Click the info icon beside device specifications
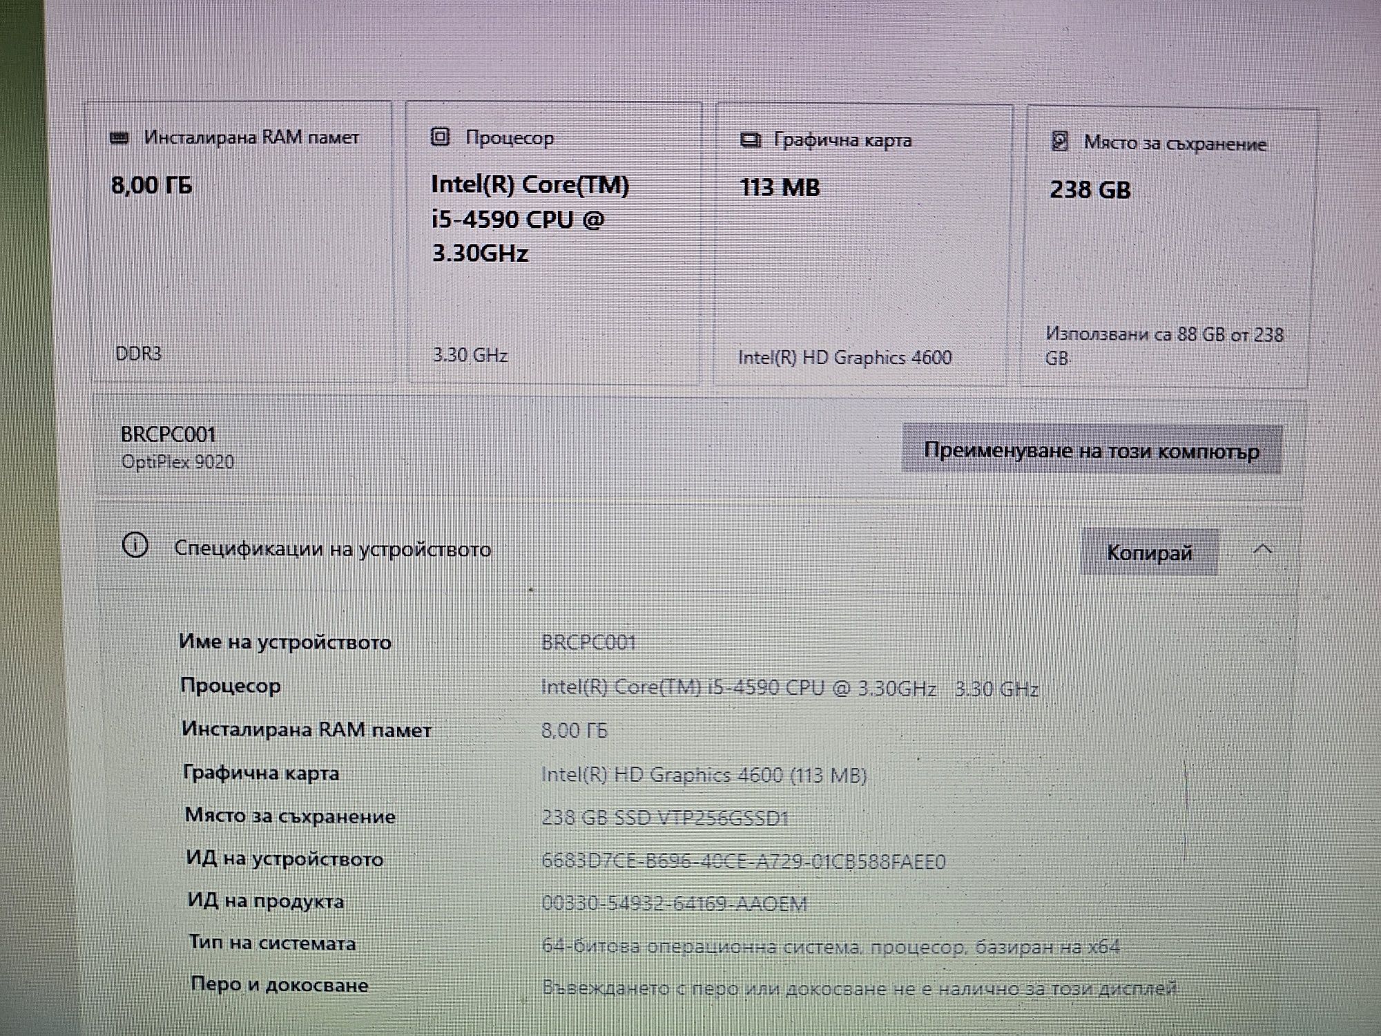Viewport: 1381px width, 1036px height. point(135,546)
